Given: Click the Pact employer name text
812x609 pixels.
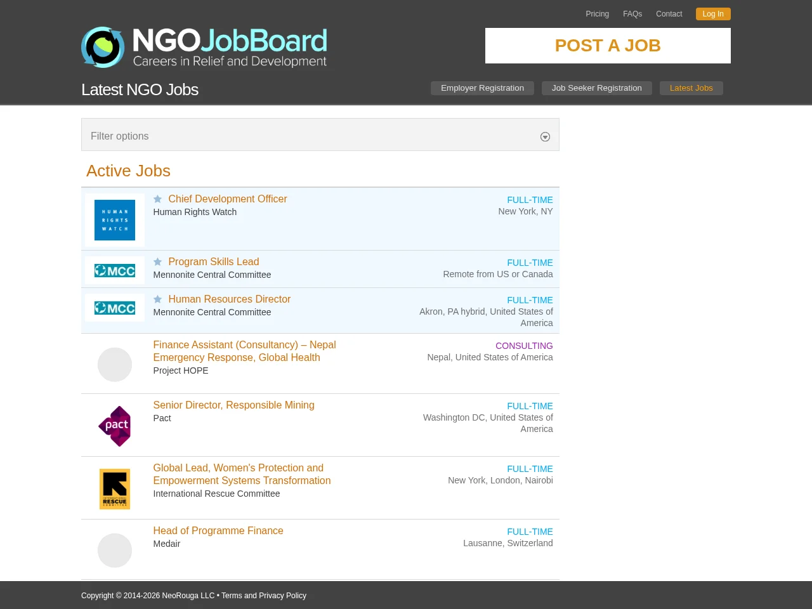Looking at the screenshot, I should [162, 419].
